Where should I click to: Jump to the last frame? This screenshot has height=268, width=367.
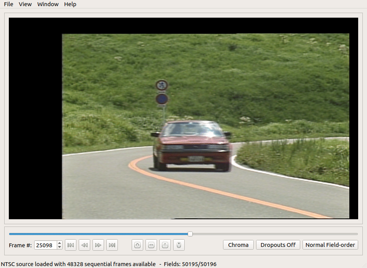tap(112, 245)
